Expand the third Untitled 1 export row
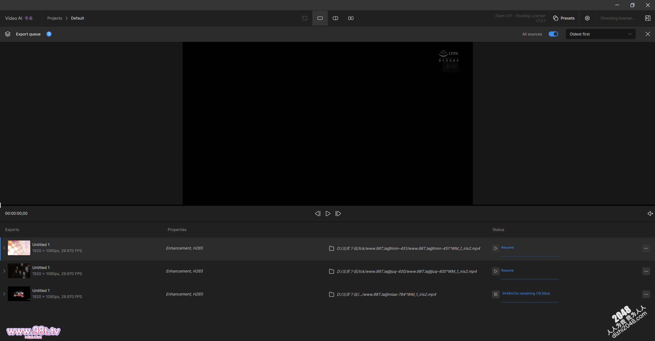 pyautogui.click(x=4, y=294)
